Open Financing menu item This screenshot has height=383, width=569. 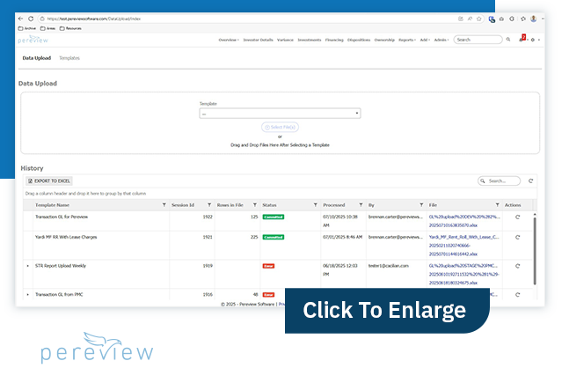(334, 40)
